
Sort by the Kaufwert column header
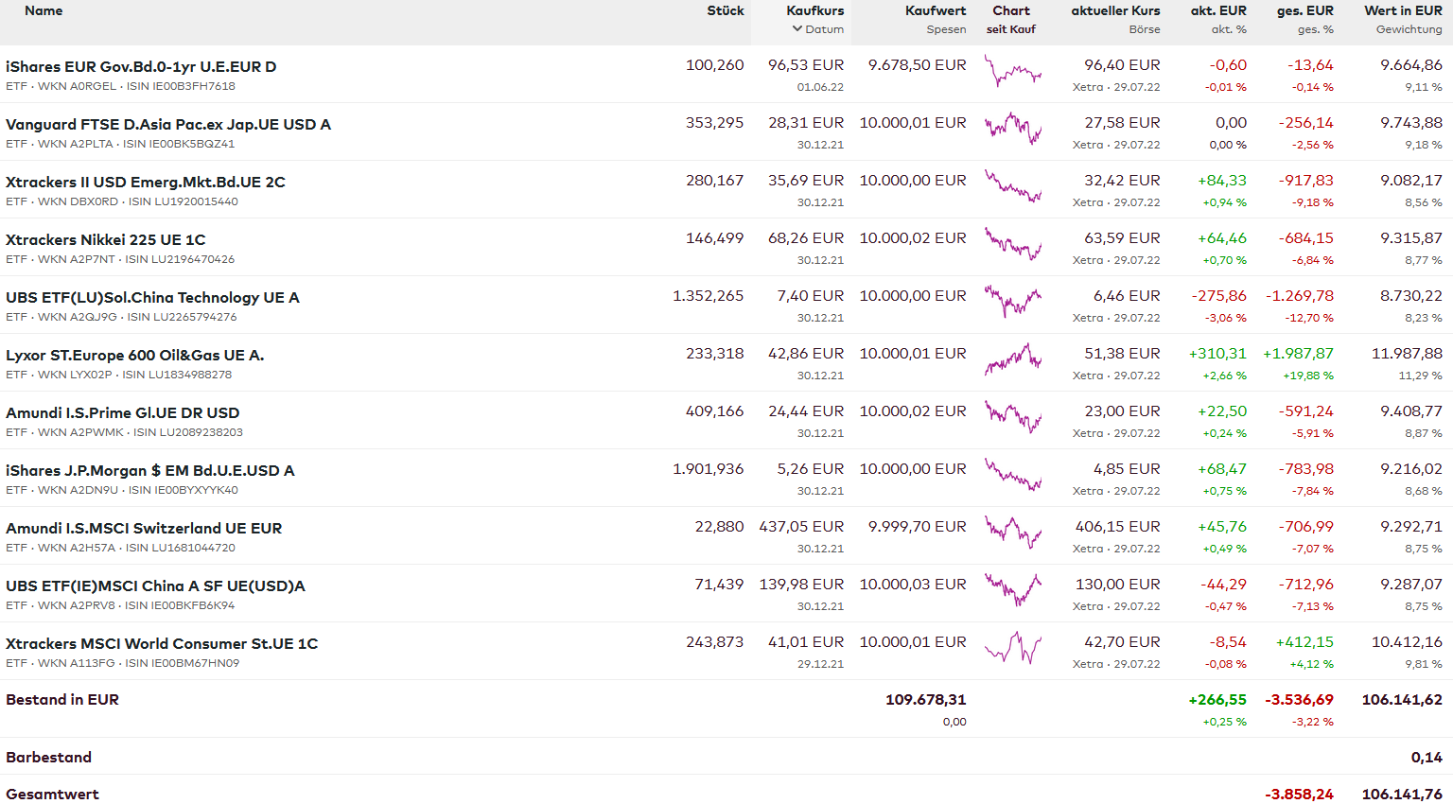click(935, 10)
